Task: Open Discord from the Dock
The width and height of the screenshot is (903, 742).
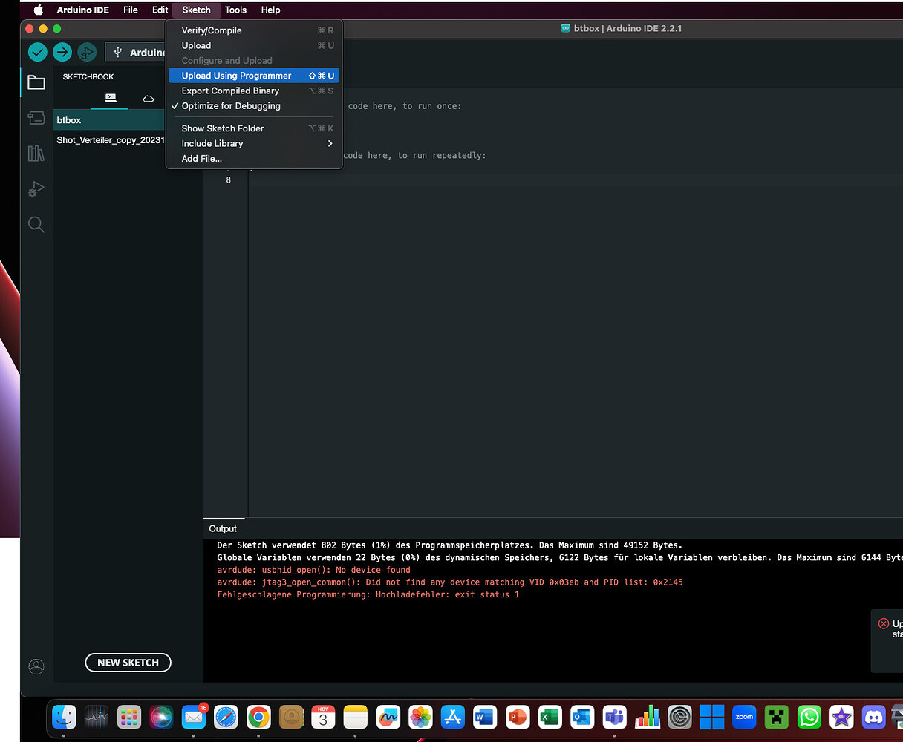Action: pos(874,717)
